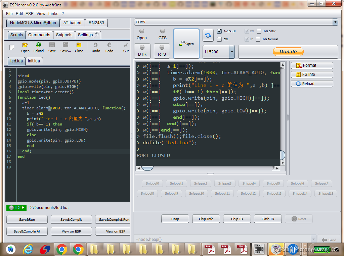
Task: Expand the COM9 port dropdown
Action: (335, 22)
